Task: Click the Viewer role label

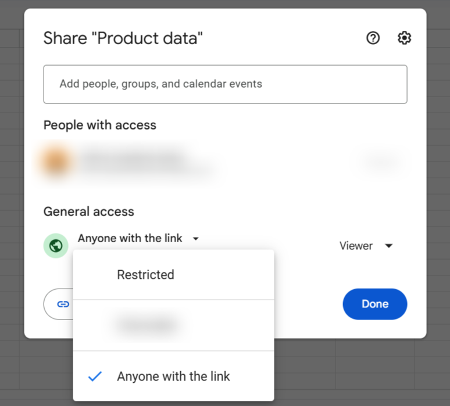Action: click(x=356, y=246)
